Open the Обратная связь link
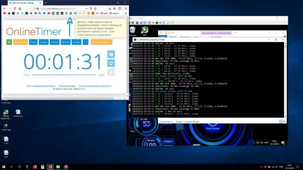This screenshot has width=303, height=170. coord(67,86)
